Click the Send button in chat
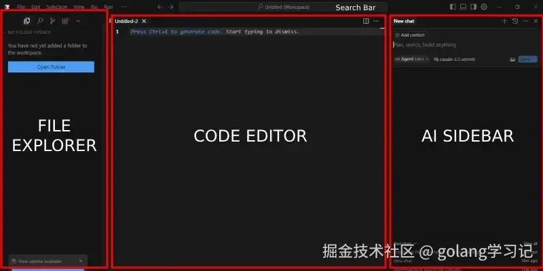The width and height of the screenshot is (543, 271). point(528,60)
